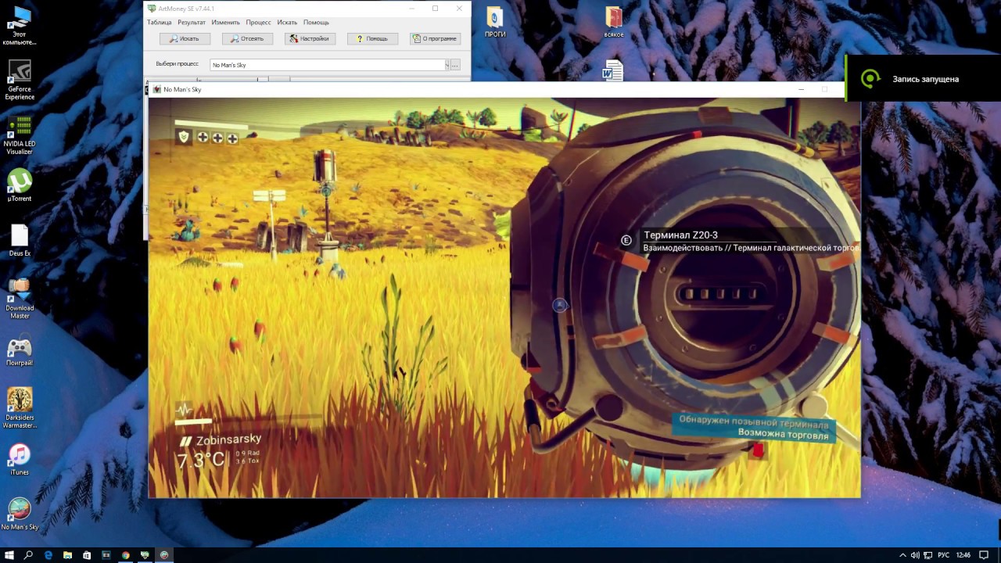Open the Deus Ex file icon
Screen dimensions: 1001x563
click(x=20, y=241)
